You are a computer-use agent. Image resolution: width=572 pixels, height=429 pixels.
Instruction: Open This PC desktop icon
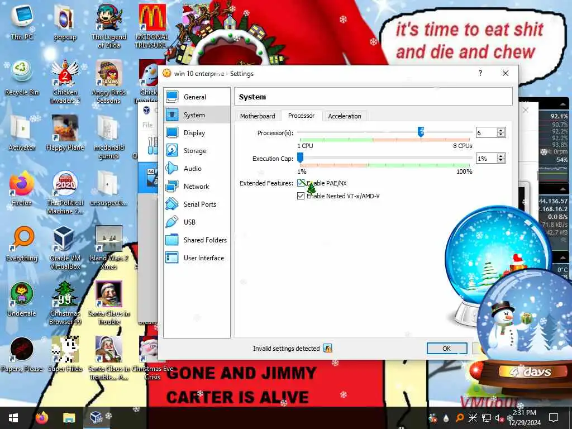pos(22,22)
